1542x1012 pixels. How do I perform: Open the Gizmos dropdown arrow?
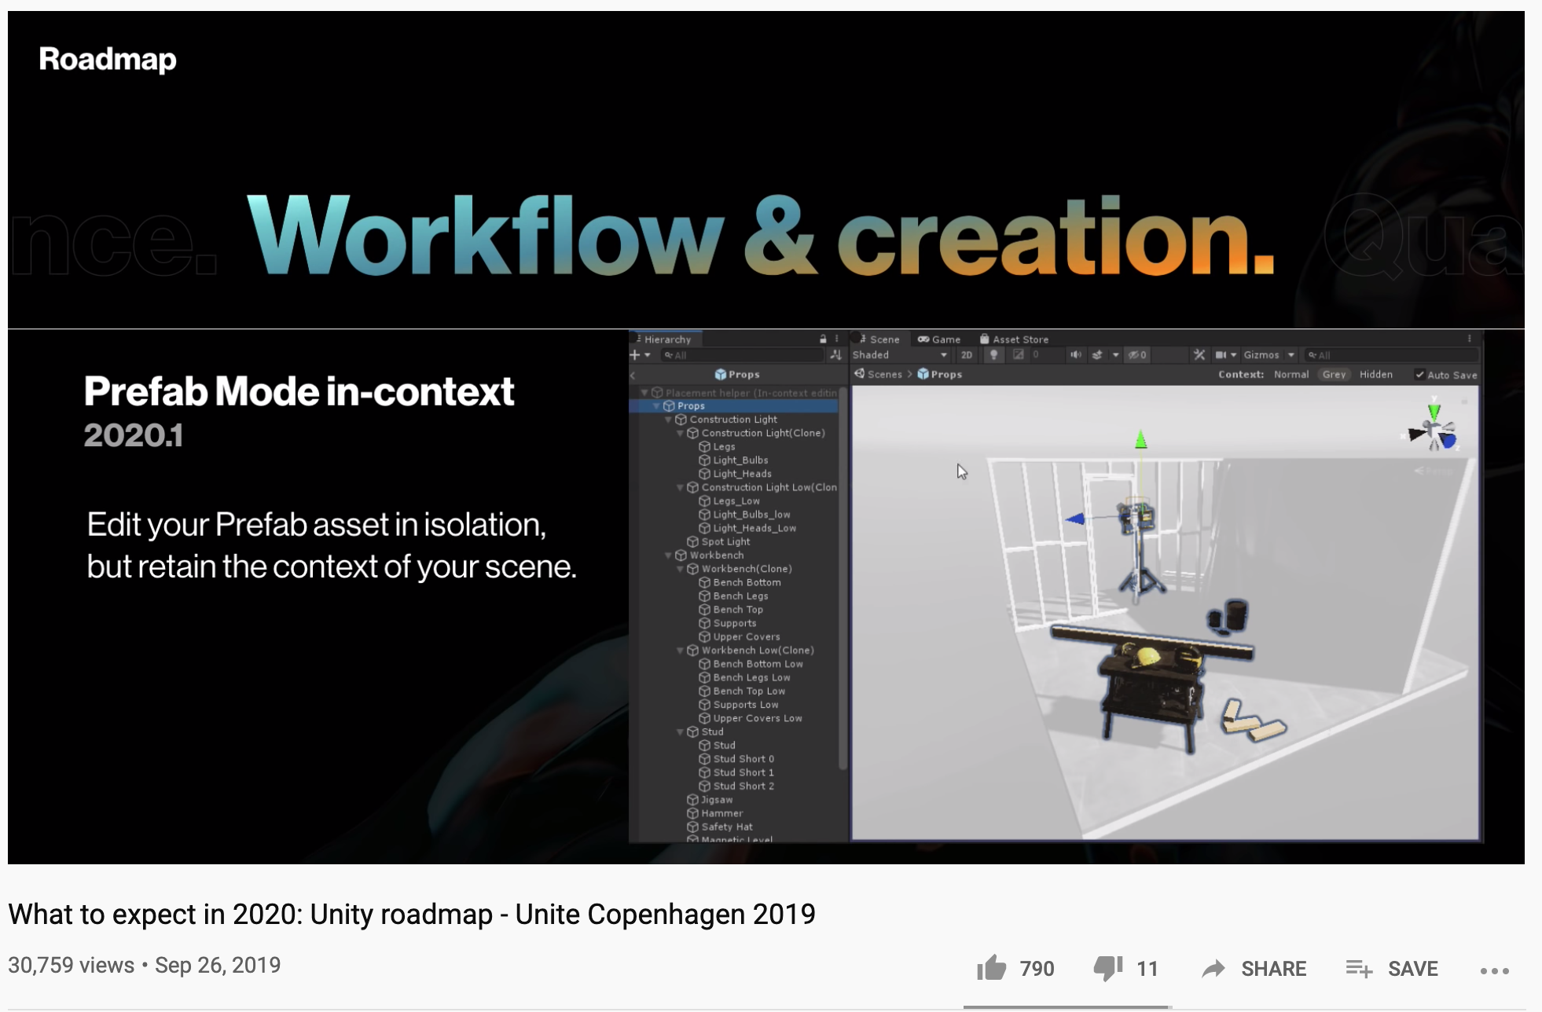click(x=1291, y=355)
